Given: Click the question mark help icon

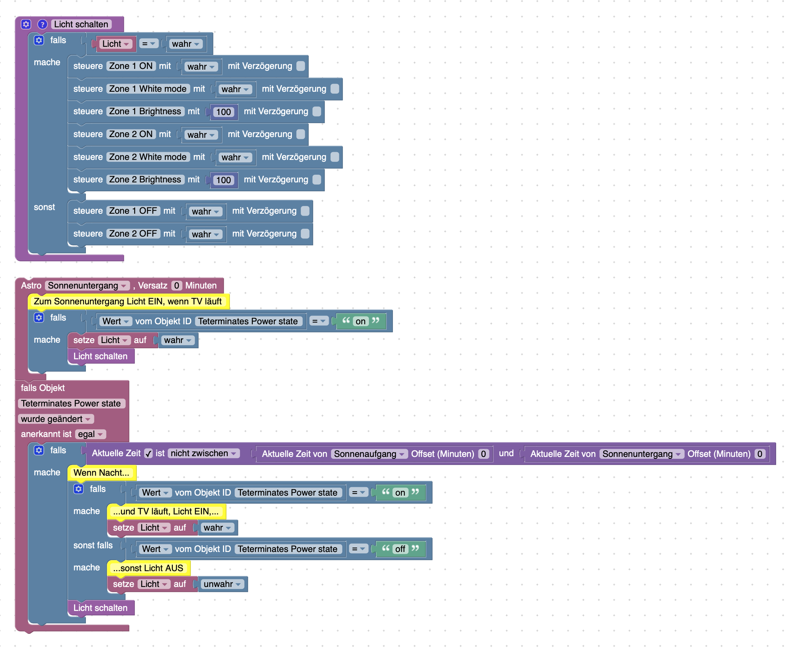Looking at the screenshot, I should point(42,24).
